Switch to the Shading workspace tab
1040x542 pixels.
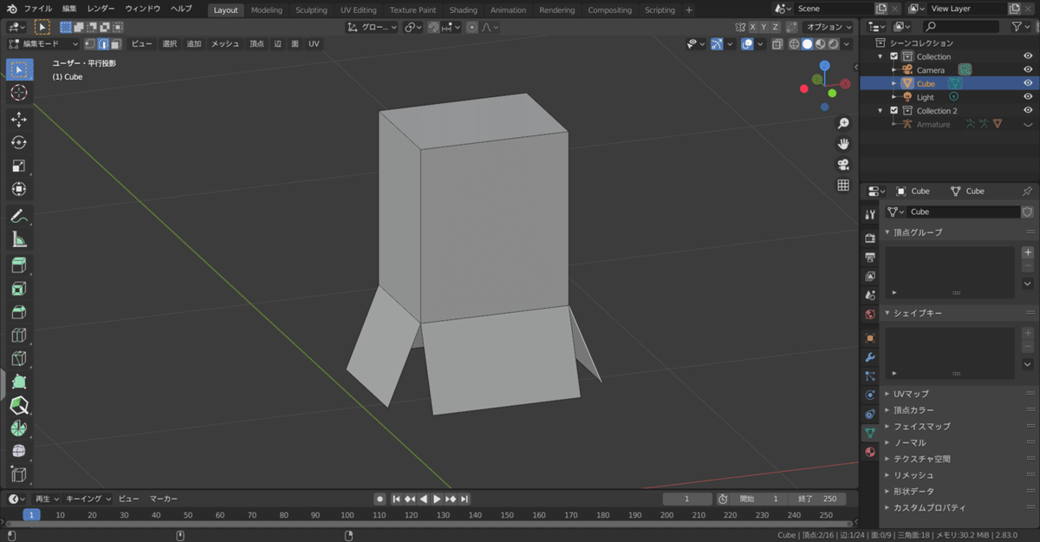point(463,10)
